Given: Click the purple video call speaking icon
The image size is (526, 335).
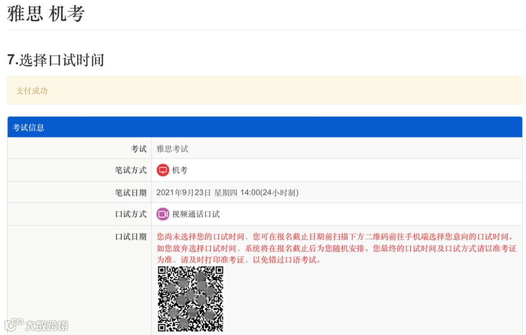Looking at the screenshot, I should [x=163, y=214].
